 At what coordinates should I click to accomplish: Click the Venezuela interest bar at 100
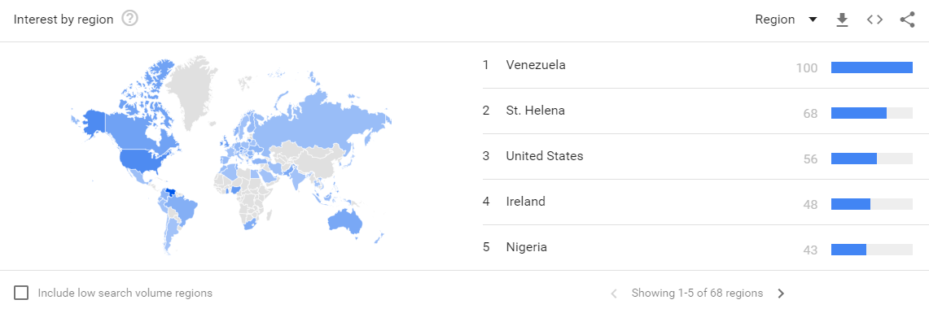(x=871, y=67)
